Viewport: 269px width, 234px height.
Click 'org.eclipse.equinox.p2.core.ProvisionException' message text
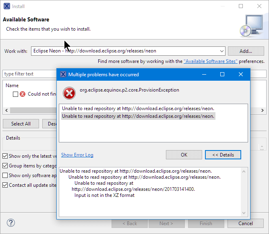(x=129, y=90)
